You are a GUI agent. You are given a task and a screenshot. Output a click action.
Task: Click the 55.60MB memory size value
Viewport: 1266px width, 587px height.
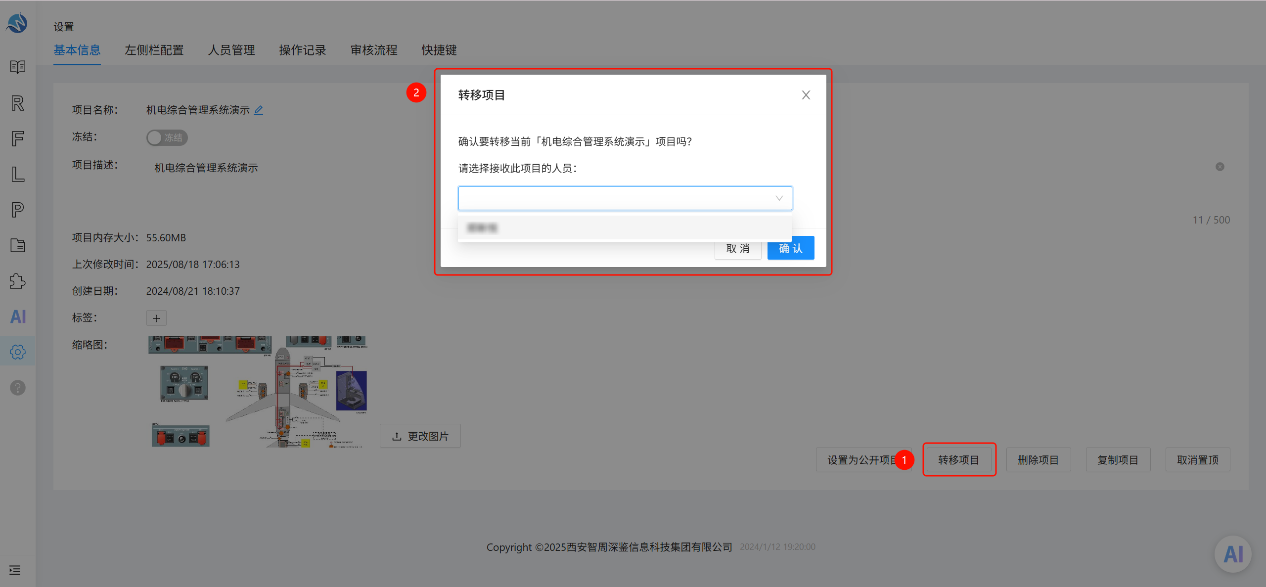(166, 238)
